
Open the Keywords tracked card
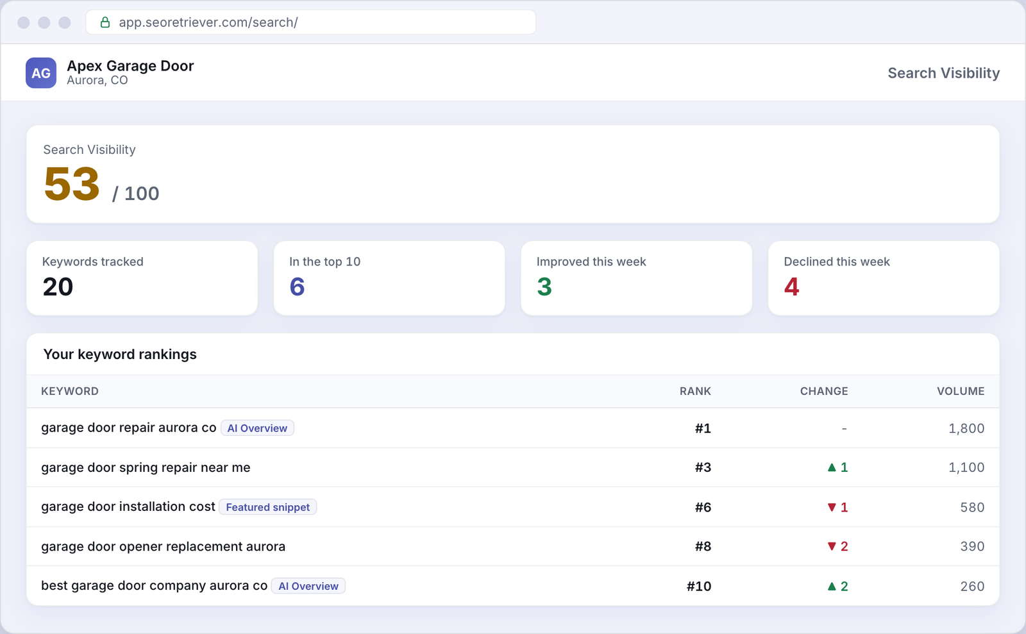(142, 278)
